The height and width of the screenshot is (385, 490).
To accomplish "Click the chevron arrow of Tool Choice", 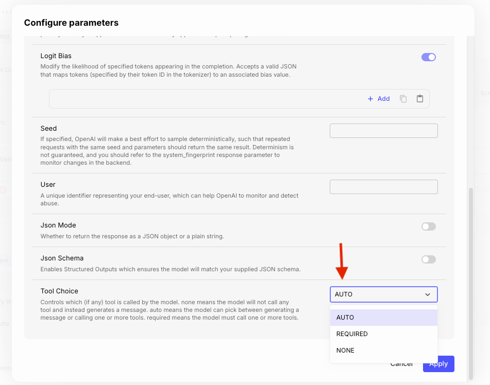I will pos(428,294).
